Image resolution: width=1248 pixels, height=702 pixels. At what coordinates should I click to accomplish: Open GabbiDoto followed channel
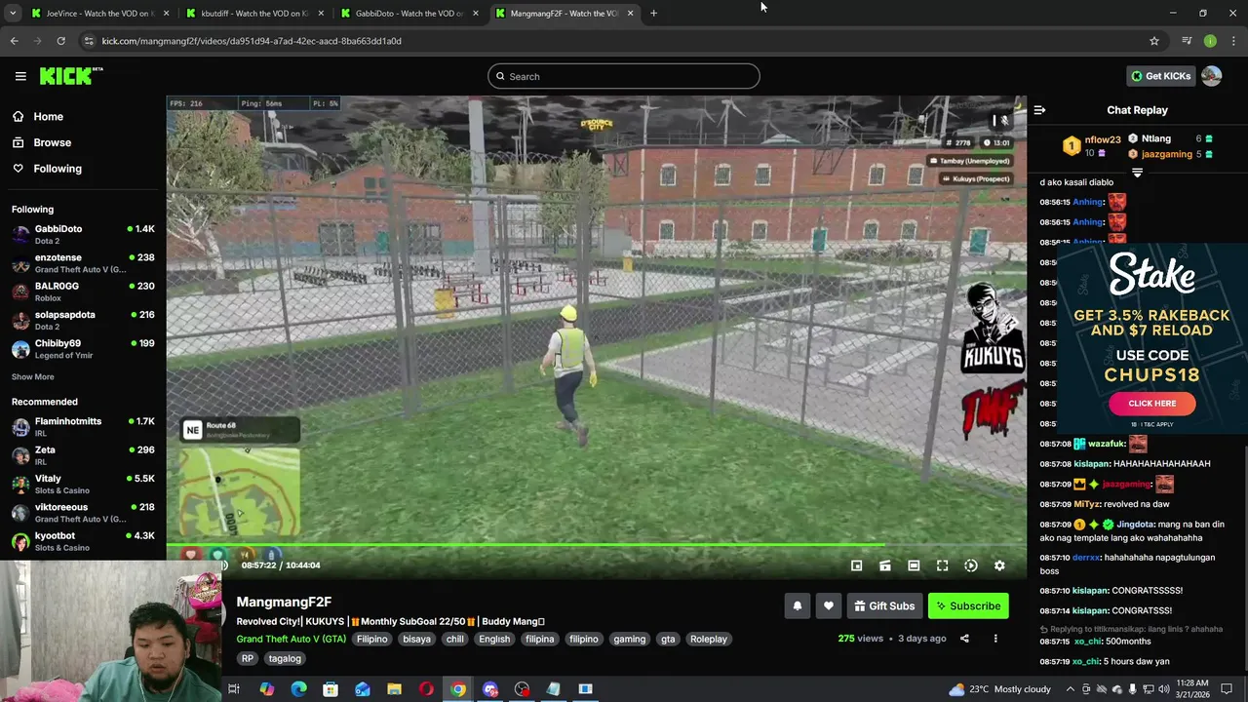[x=83, y=234]
